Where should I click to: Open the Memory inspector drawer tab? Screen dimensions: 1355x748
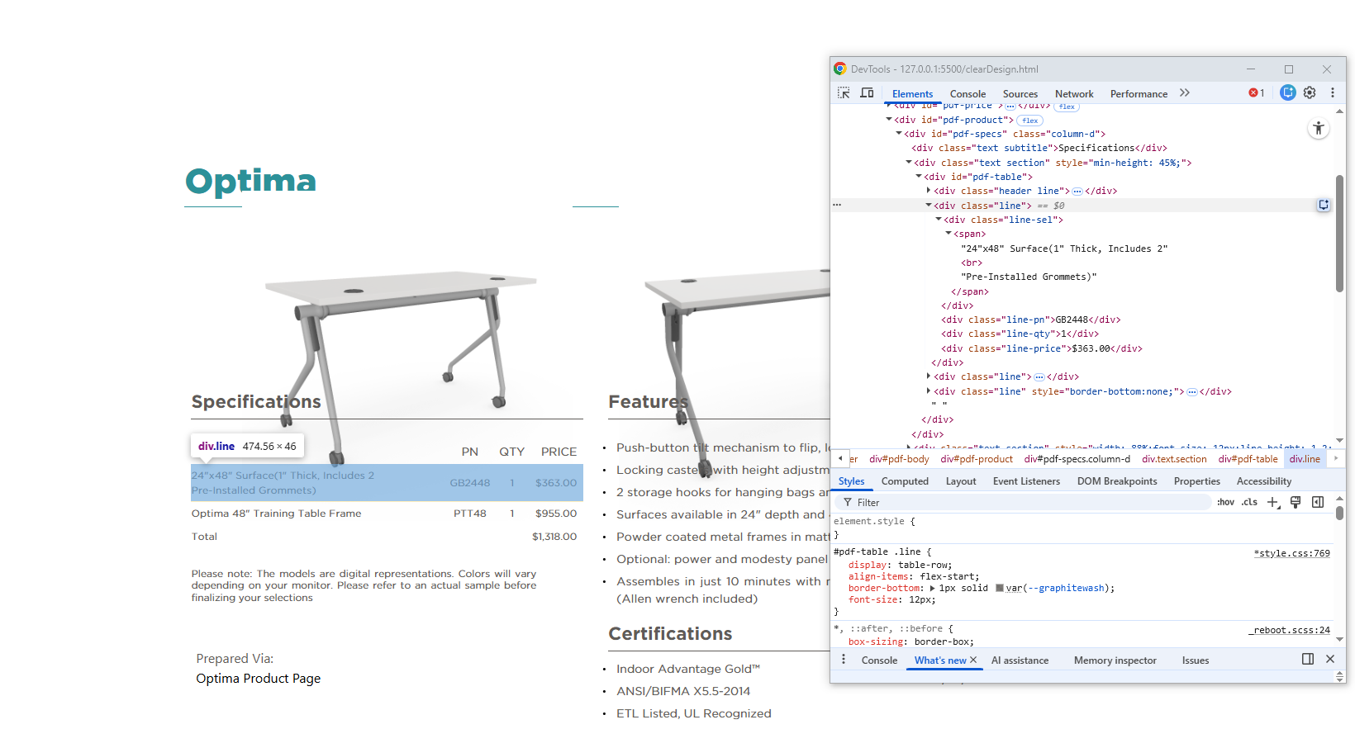click(1115, 660)
